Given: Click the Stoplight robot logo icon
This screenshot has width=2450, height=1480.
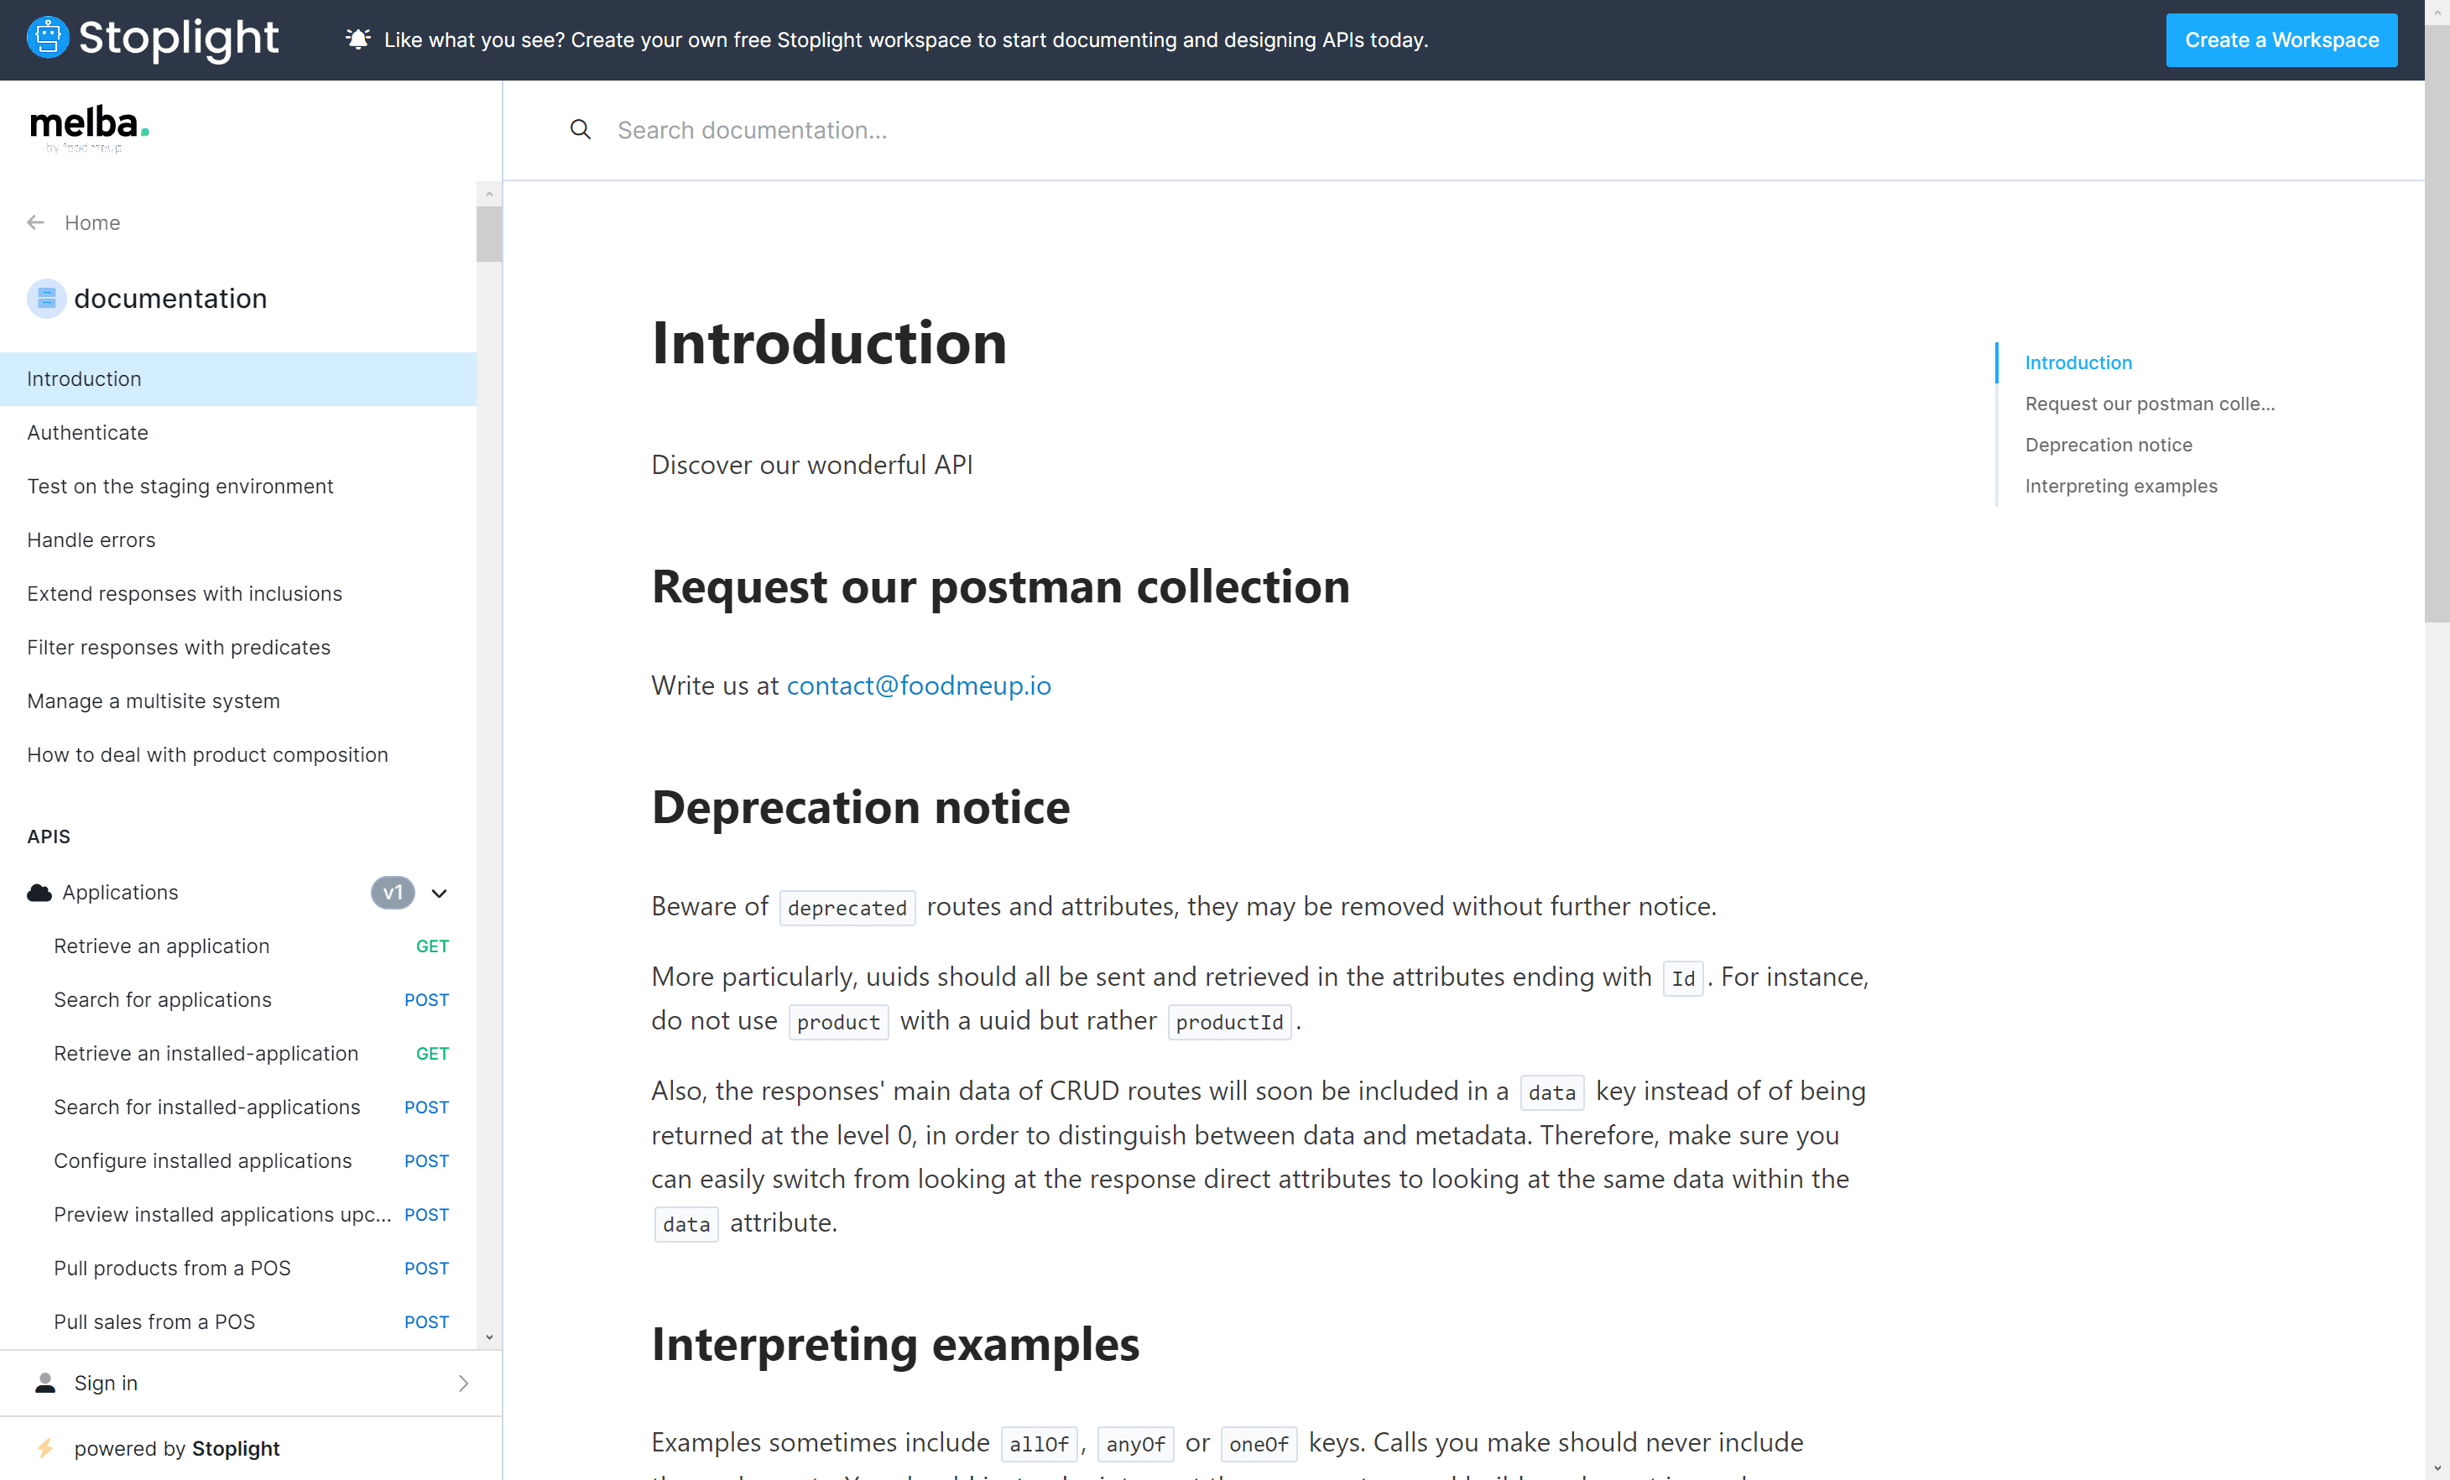Looking at the screenshot, I should pos(47,39).
